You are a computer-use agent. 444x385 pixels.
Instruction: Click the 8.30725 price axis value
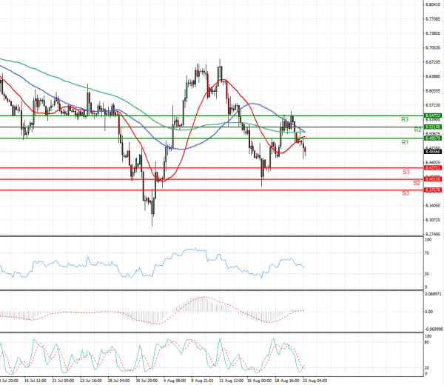pos(433,220)
